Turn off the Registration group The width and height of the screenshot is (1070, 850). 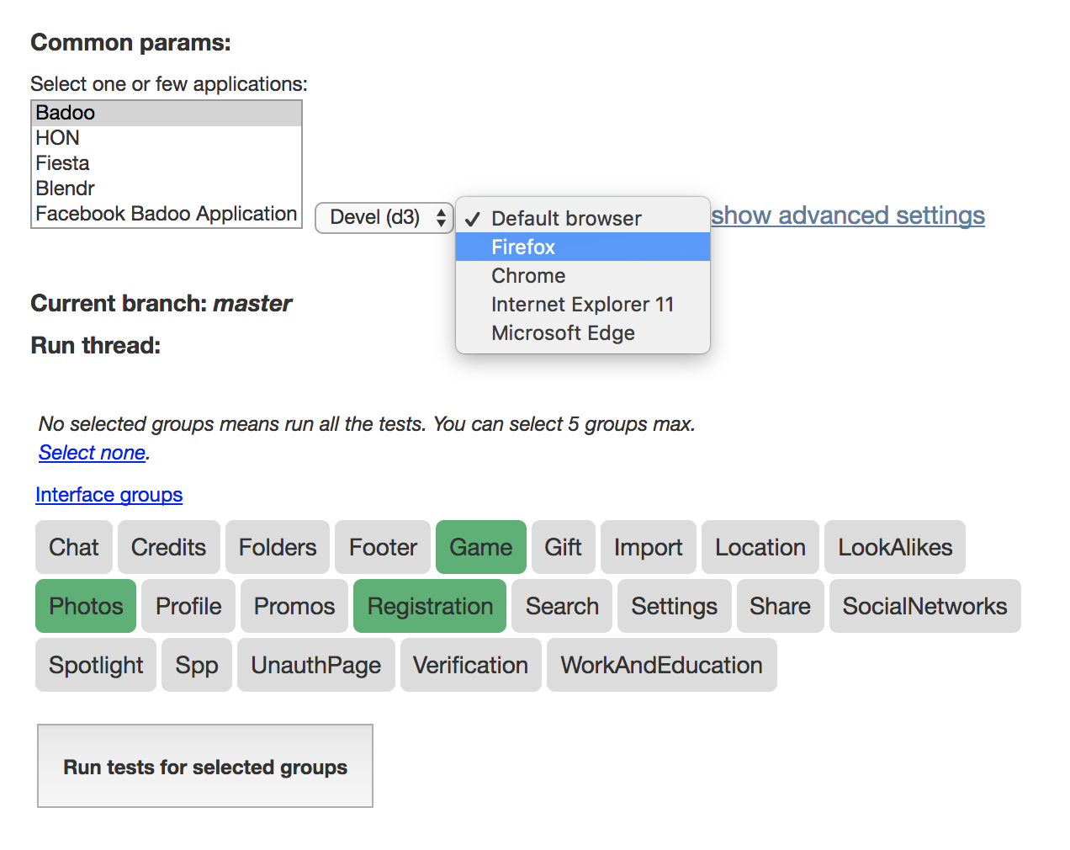pyautogui.click(x=430, y=606)
